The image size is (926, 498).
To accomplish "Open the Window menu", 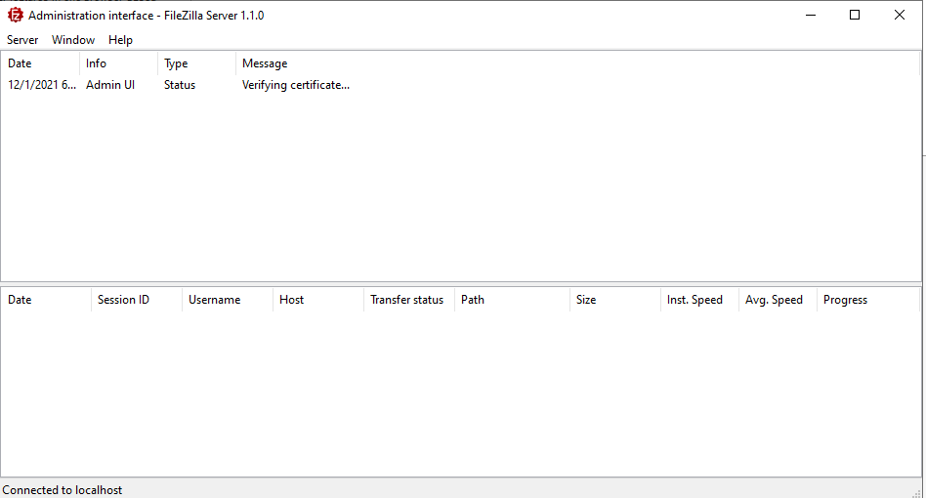I will pyautogui.click(x=73, y=39).
